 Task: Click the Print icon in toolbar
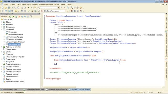(22, 8)
